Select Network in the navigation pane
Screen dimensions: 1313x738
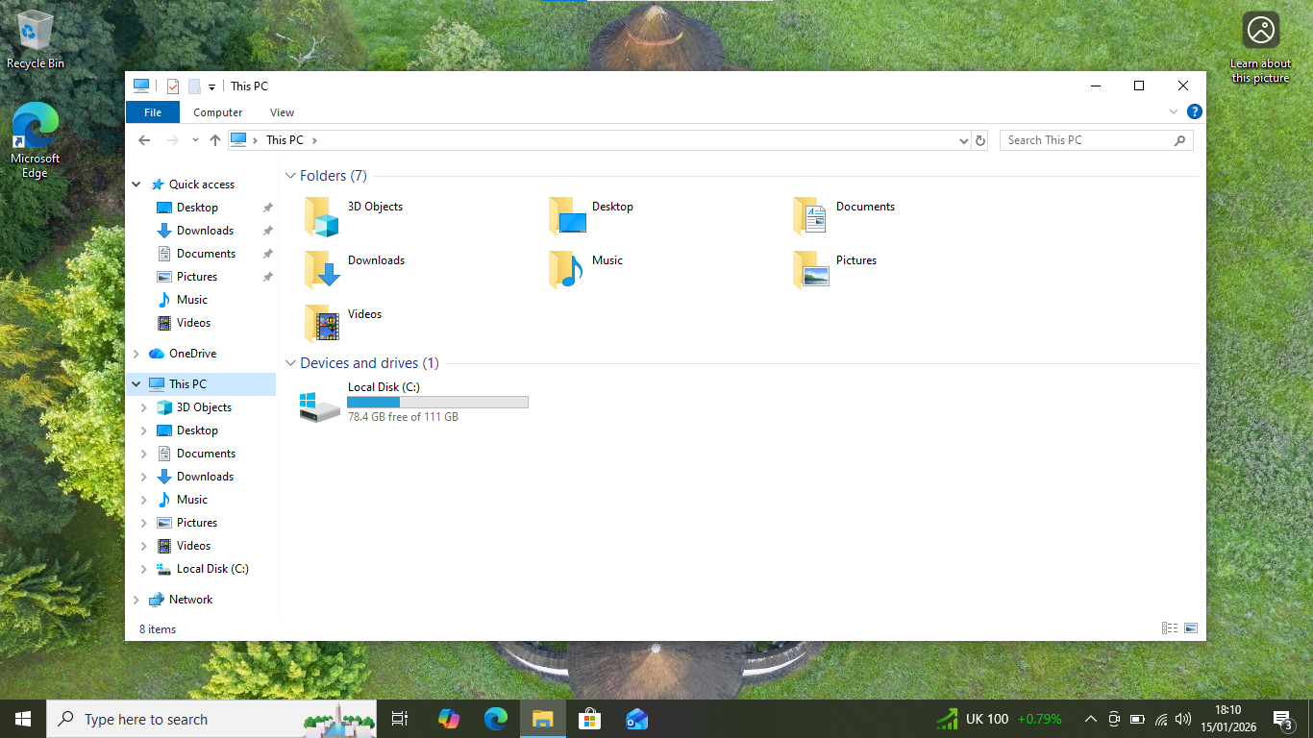pyautogui.click(x=190, y=600)
